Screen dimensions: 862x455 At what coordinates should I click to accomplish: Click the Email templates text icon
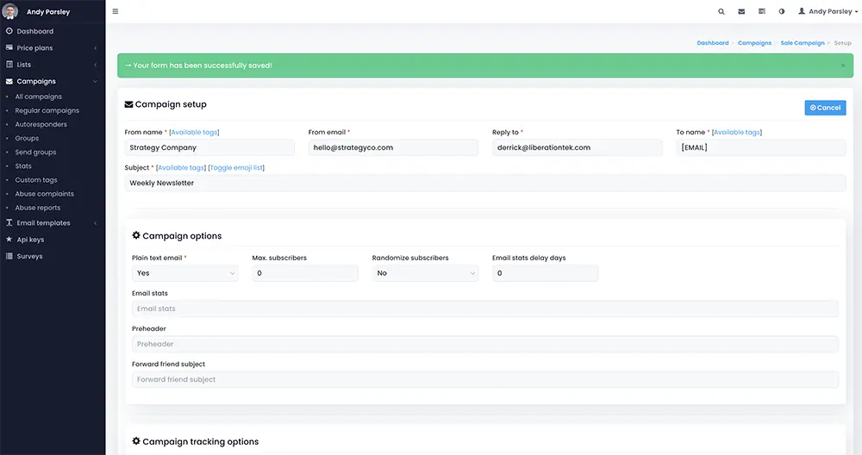9,222
